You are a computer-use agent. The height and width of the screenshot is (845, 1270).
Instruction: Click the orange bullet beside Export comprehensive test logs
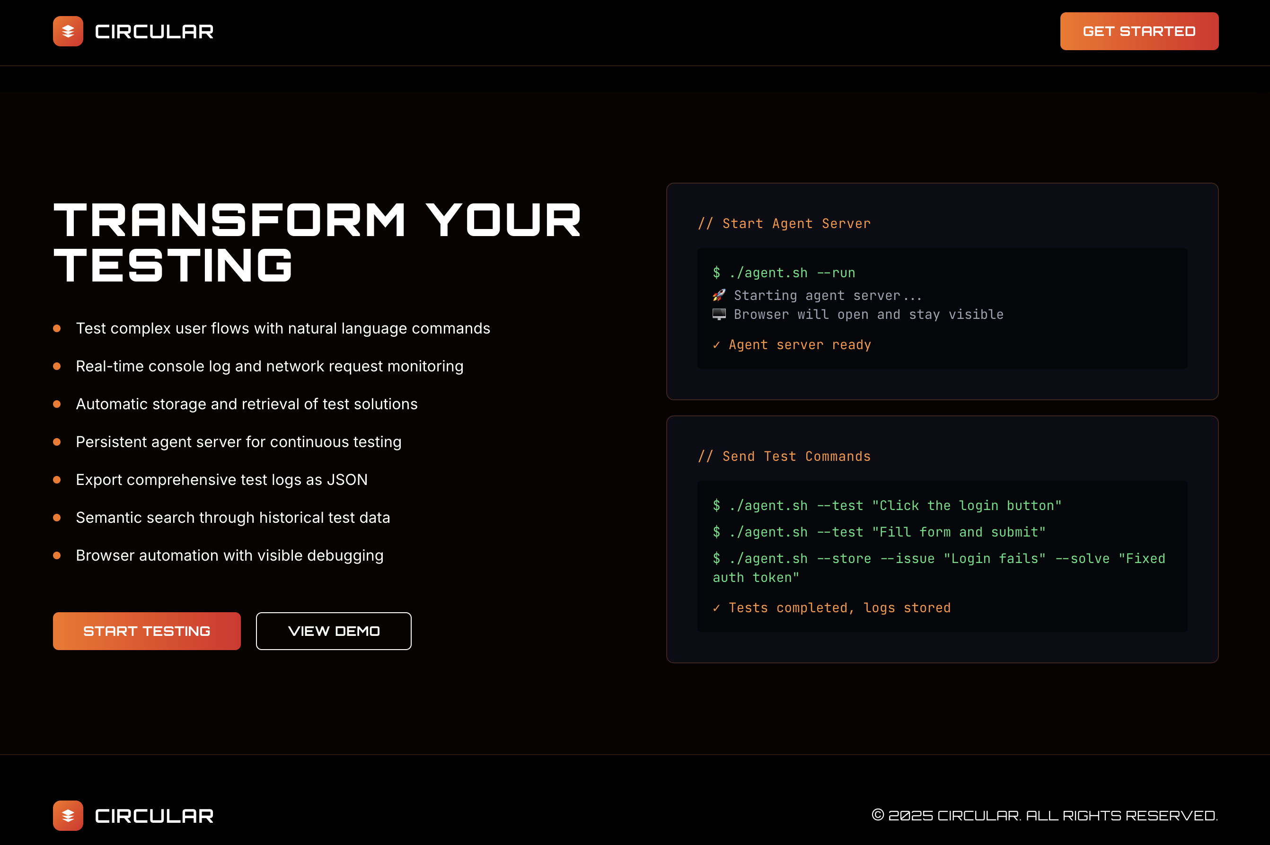coord(57,480)
